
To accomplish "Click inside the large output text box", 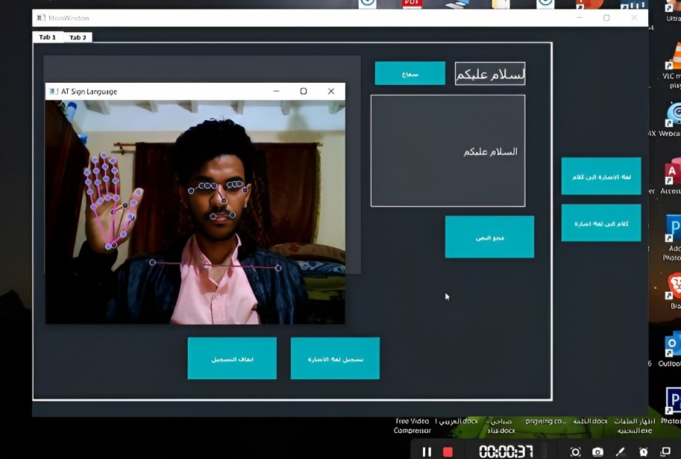I will point(448,151).
